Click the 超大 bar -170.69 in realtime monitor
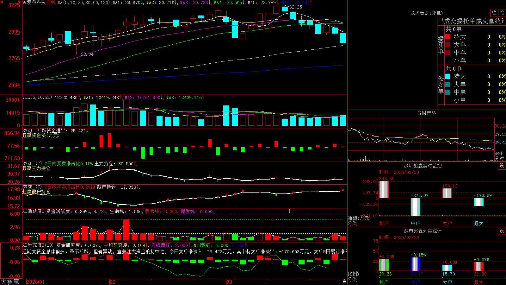The width and height of the screenshot is (506, 285). click(478, 202)
